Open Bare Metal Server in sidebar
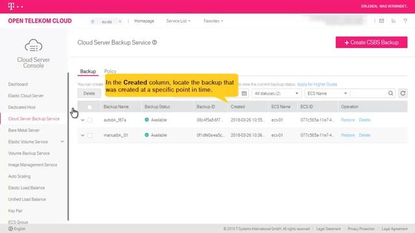The height and width of the screenshot is (233, 415). click(24, 130)
